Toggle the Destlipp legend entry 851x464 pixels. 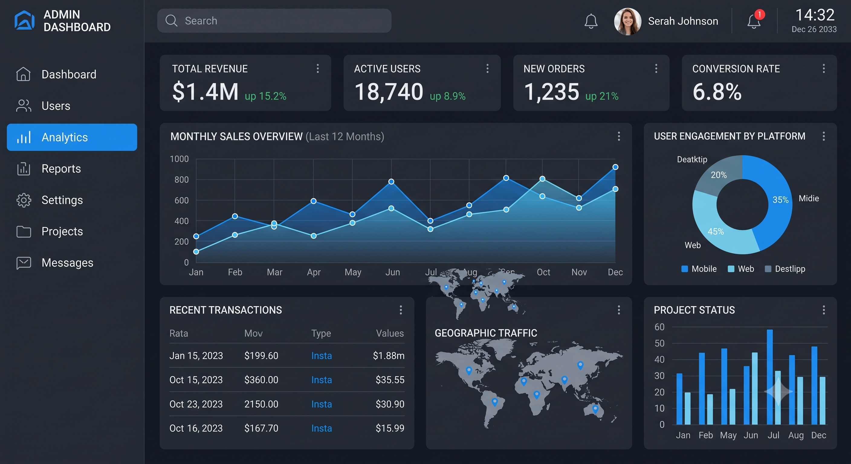(785, 269)
